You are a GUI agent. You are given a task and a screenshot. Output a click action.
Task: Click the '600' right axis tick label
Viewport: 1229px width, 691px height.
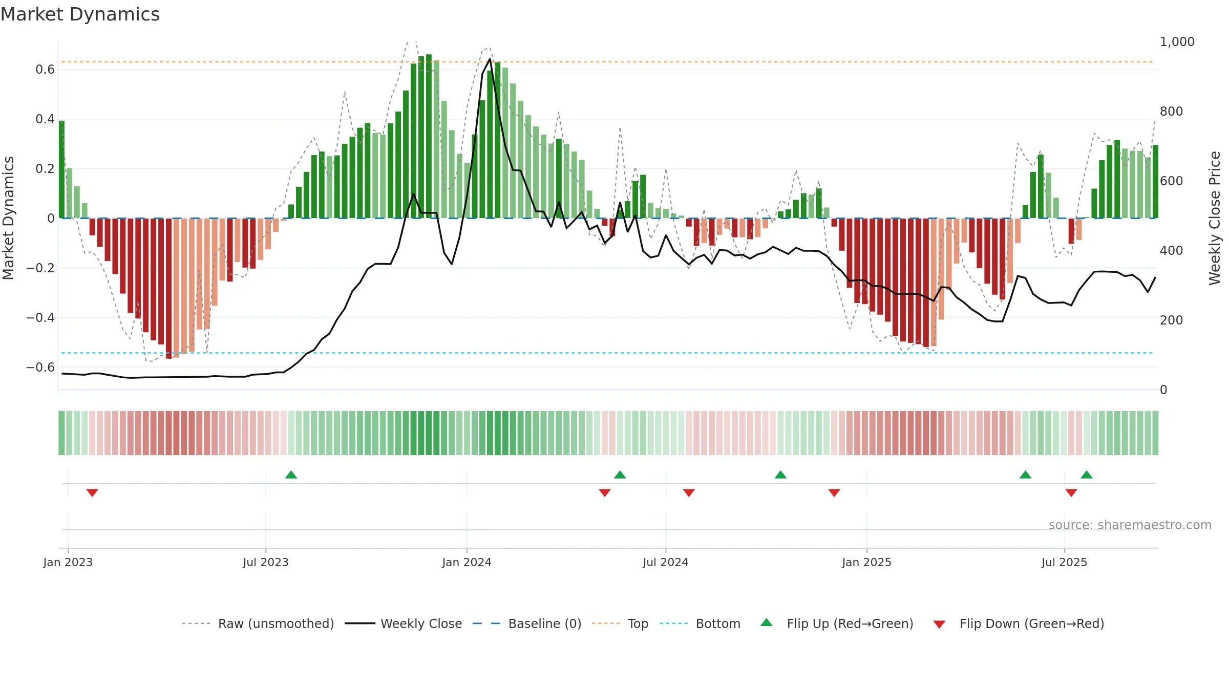(1171, 181)
